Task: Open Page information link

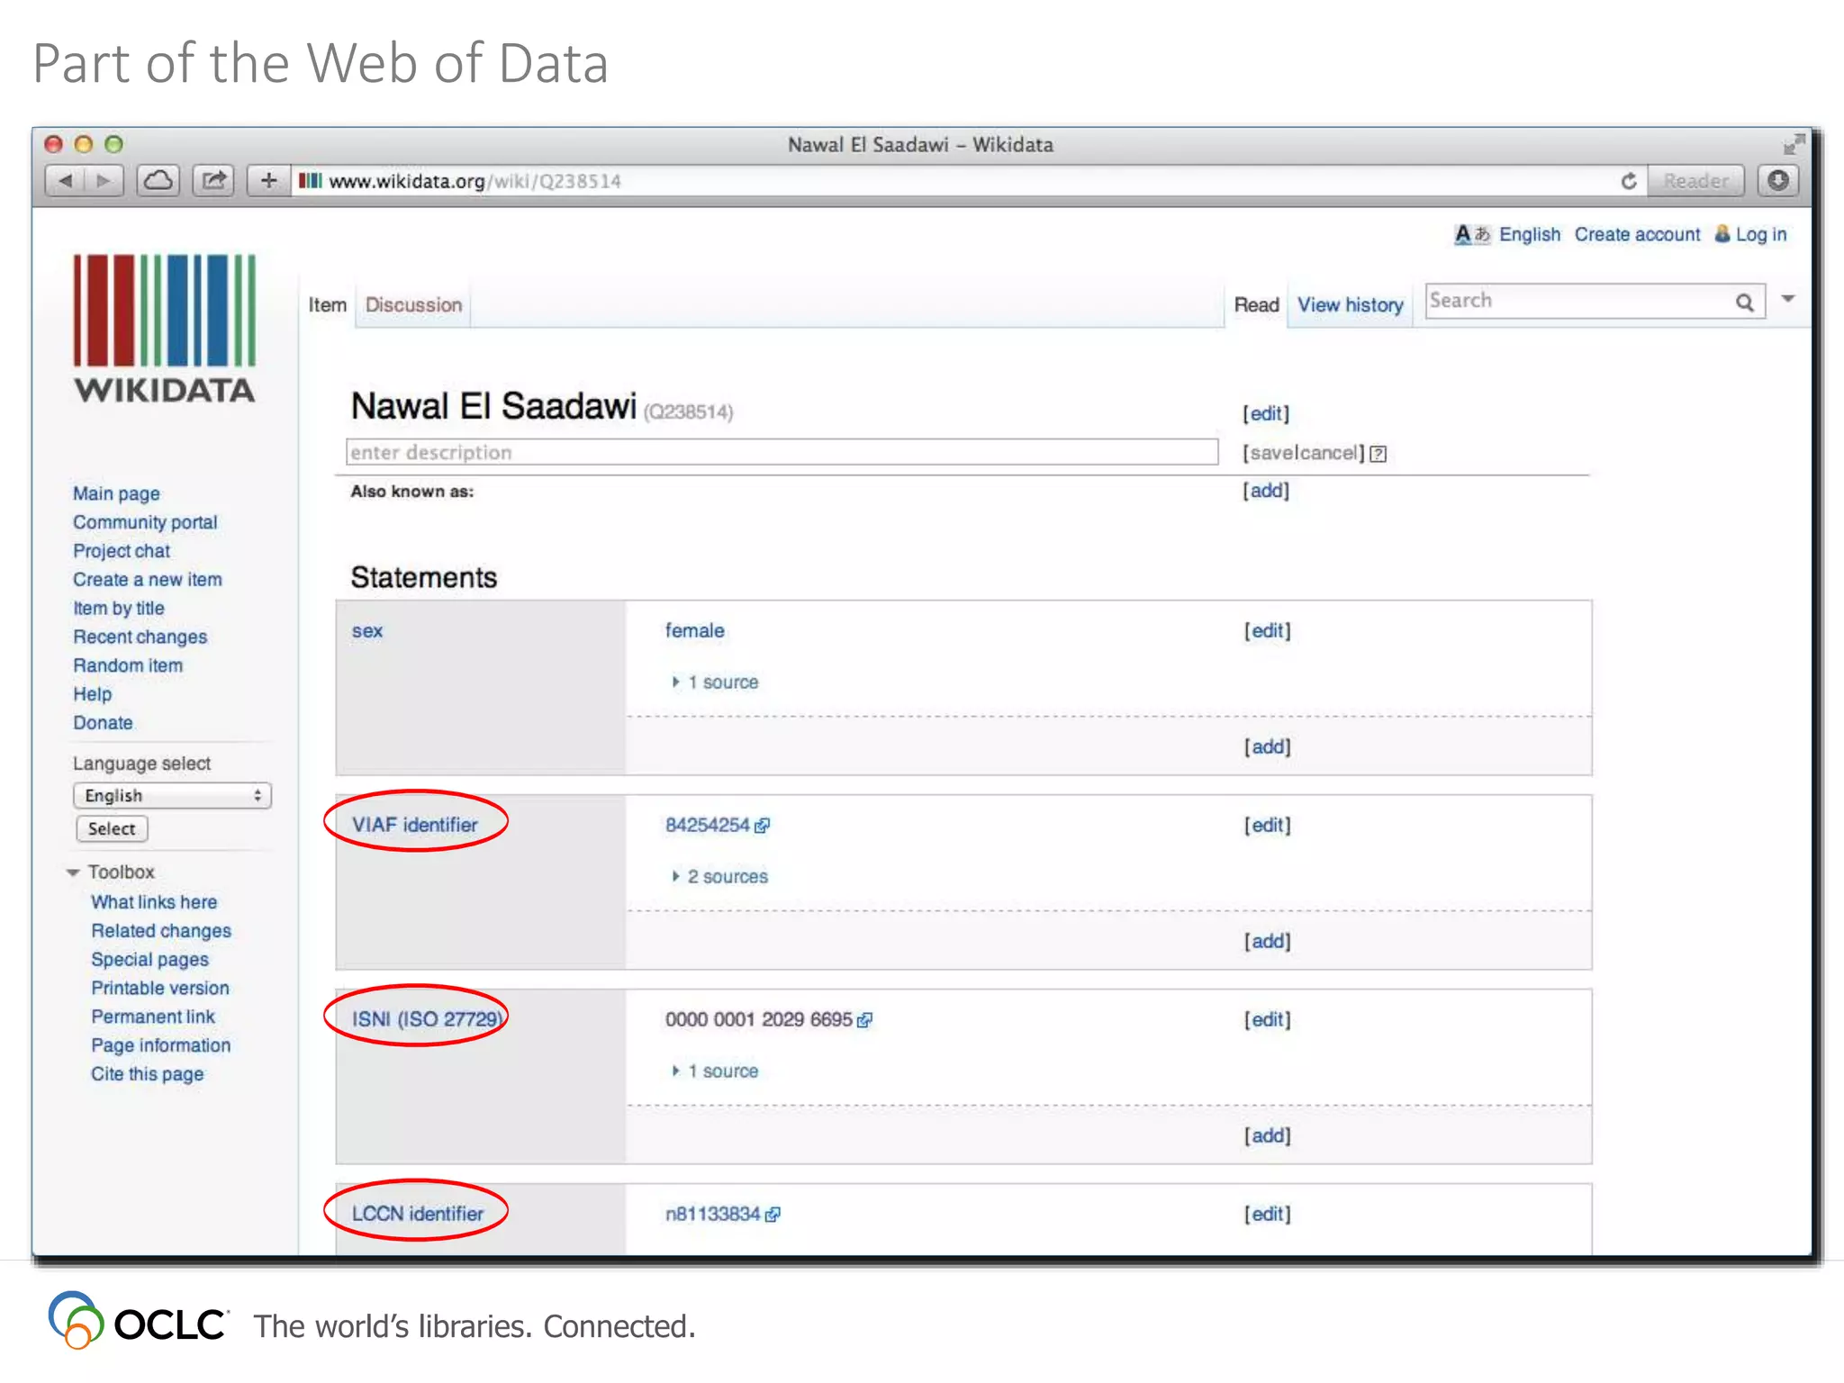Action: click(x=161, y=1046)
